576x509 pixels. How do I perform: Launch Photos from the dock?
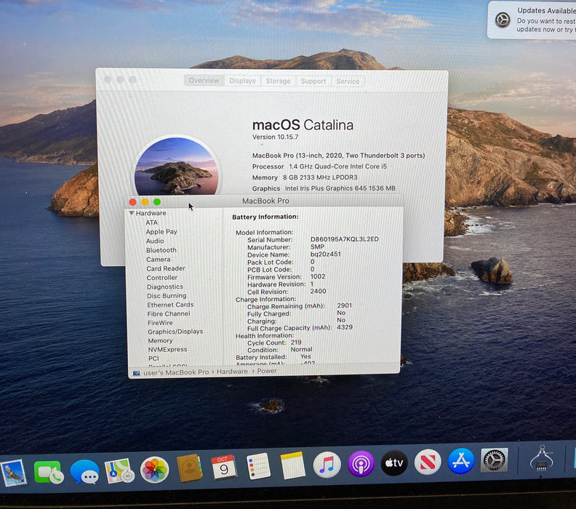point(154,470)
